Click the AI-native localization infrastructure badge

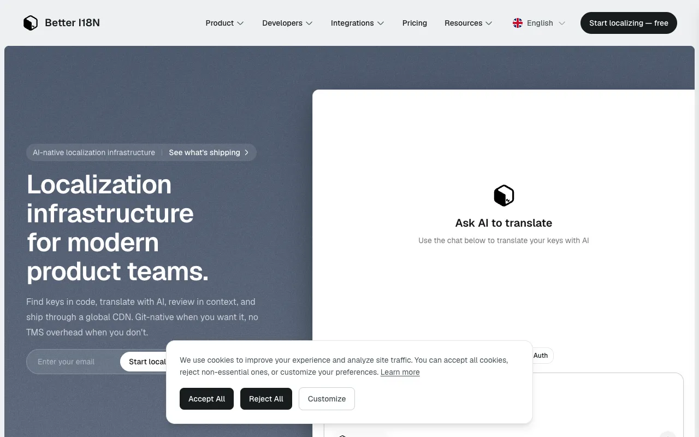tap(93, 152)
